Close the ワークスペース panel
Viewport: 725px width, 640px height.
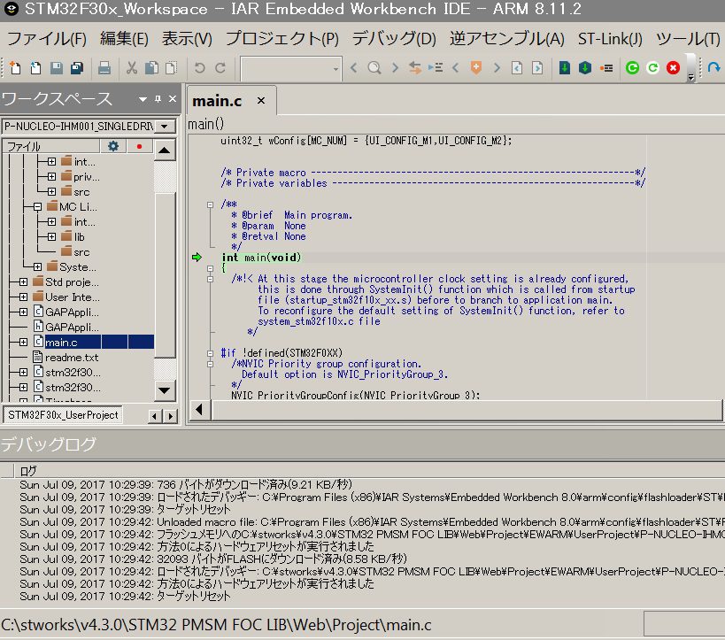click(x=173, y=99)
